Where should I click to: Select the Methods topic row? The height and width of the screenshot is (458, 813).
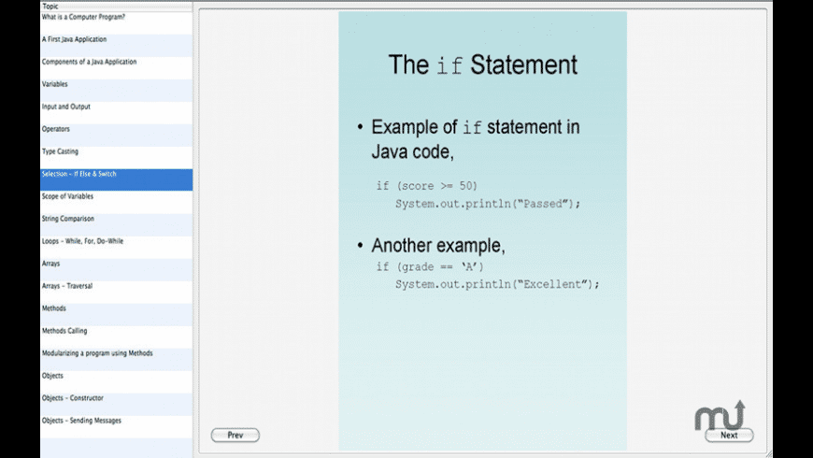(x=116, y=314)
